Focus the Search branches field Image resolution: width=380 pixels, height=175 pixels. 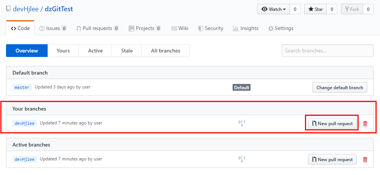tap(327, 51)
